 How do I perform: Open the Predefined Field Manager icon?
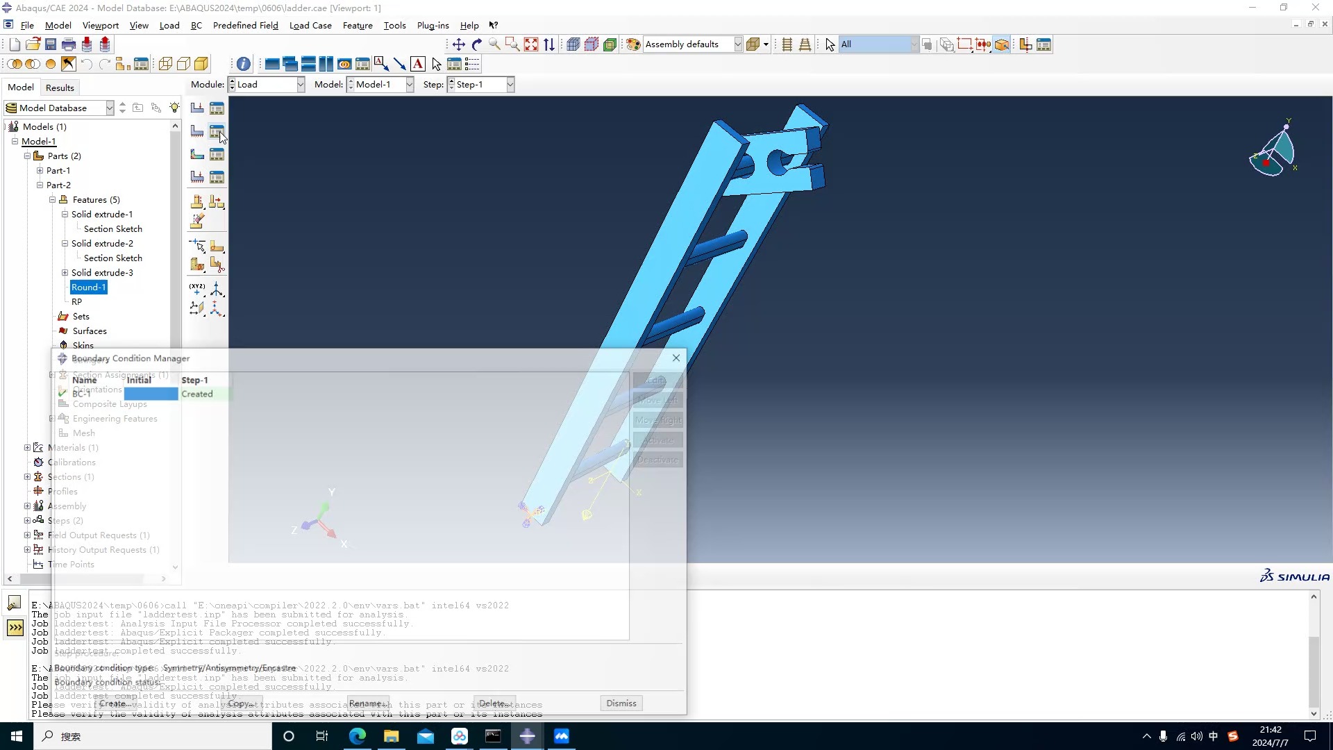pos(217,154)
